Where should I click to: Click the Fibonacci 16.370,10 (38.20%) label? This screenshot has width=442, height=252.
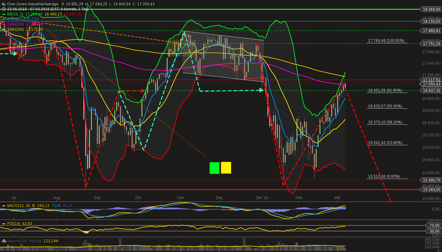385,122
